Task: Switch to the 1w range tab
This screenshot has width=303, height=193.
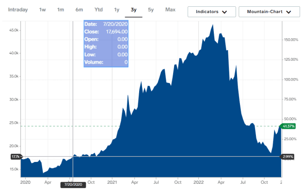Action: pos(42,10)
